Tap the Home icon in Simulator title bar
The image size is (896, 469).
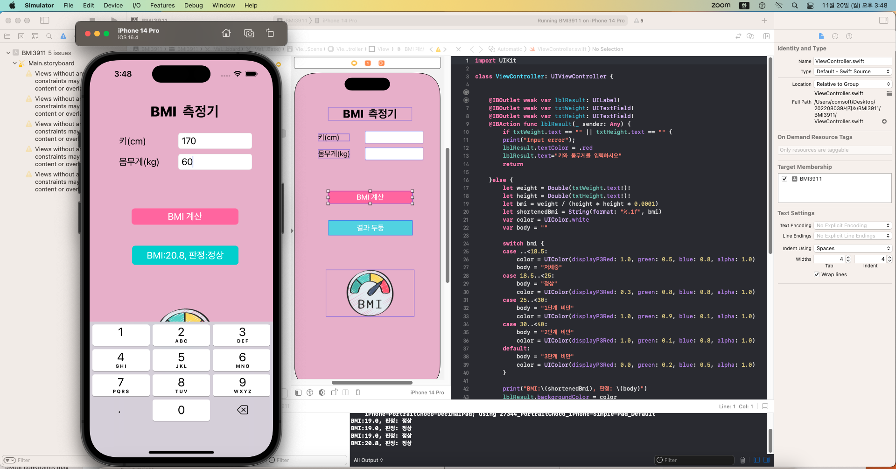click(226, 33)
